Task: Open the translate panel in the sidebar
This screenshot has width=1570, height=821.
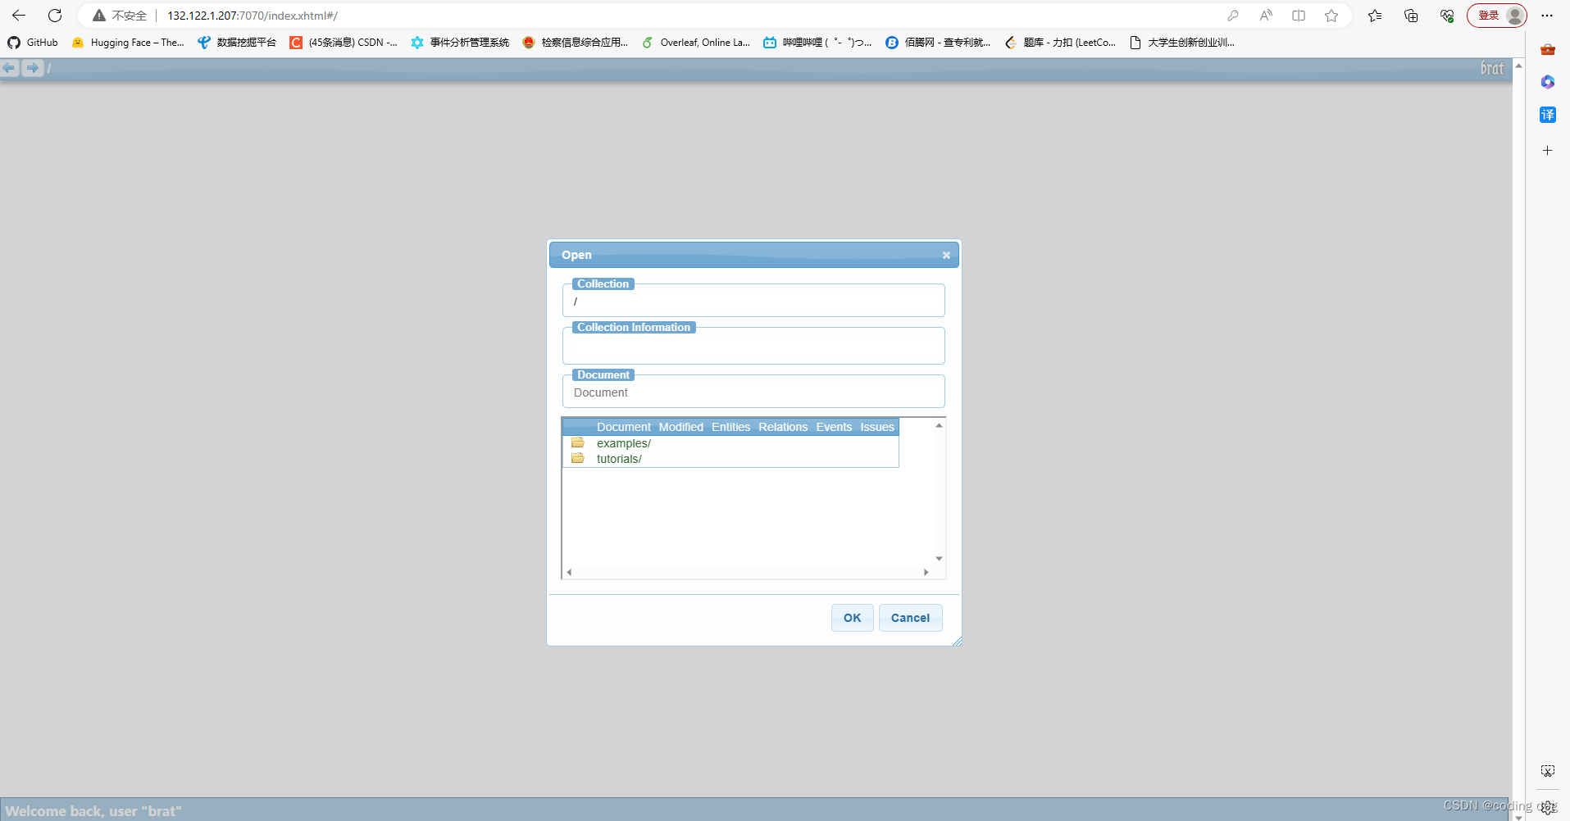Action: click(1548, 115)
